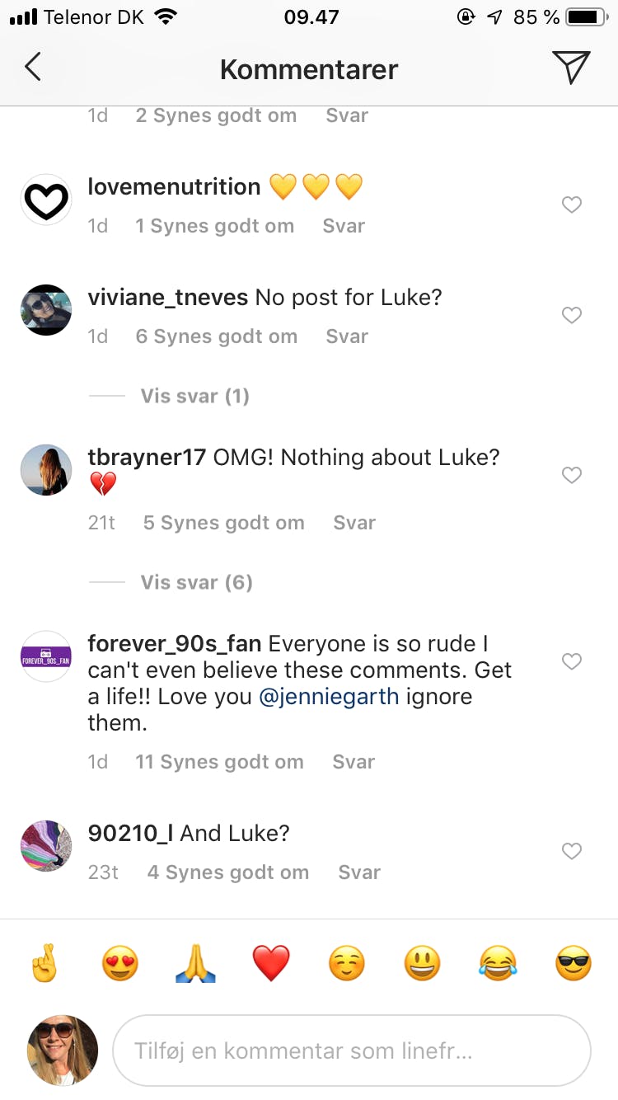Insert the red heart emoji
618x1100 pixels.
coord(271,963)
